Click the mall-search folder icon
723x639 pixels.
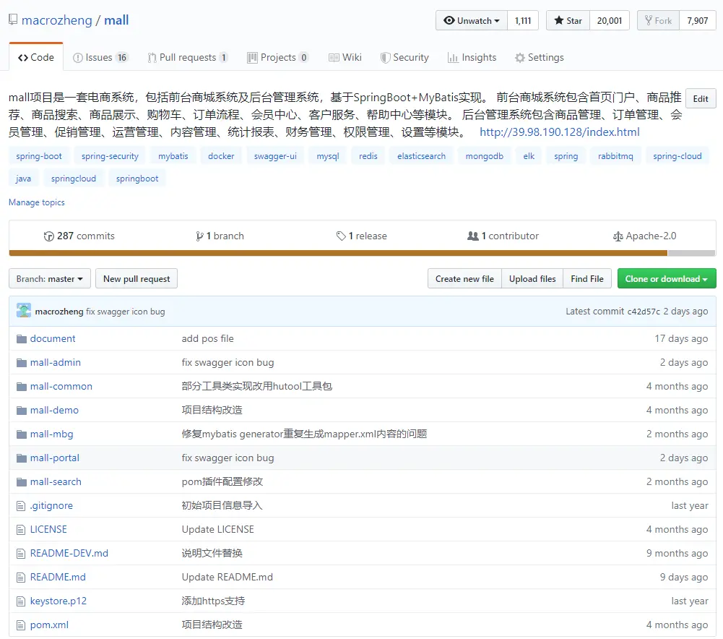point(21,482)
